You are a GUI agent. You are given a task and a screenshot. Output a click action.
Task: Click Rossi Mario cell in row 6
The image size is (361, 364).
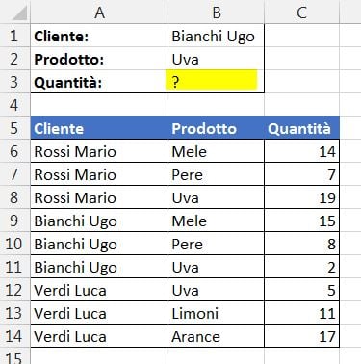point(99,151)
